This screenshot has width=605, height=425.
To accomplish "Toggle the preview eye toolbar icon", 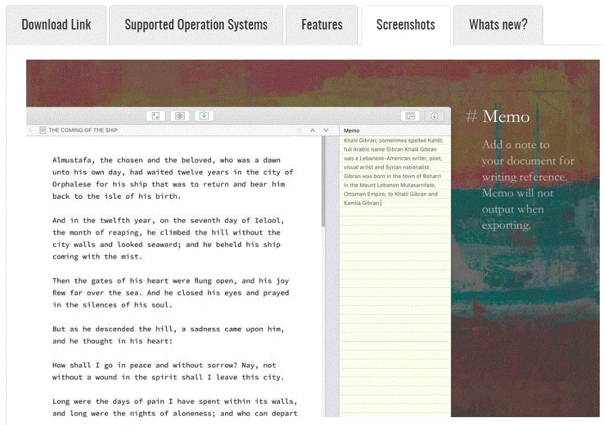I will pyautogui.click(x=180, y=116).
